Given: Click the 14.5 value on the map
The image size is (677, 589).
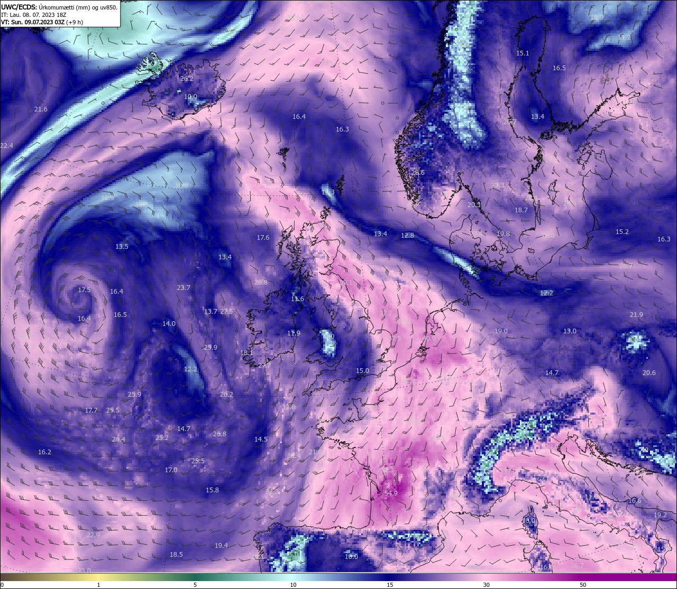Looking at the screenshot, I should [261, 440].
